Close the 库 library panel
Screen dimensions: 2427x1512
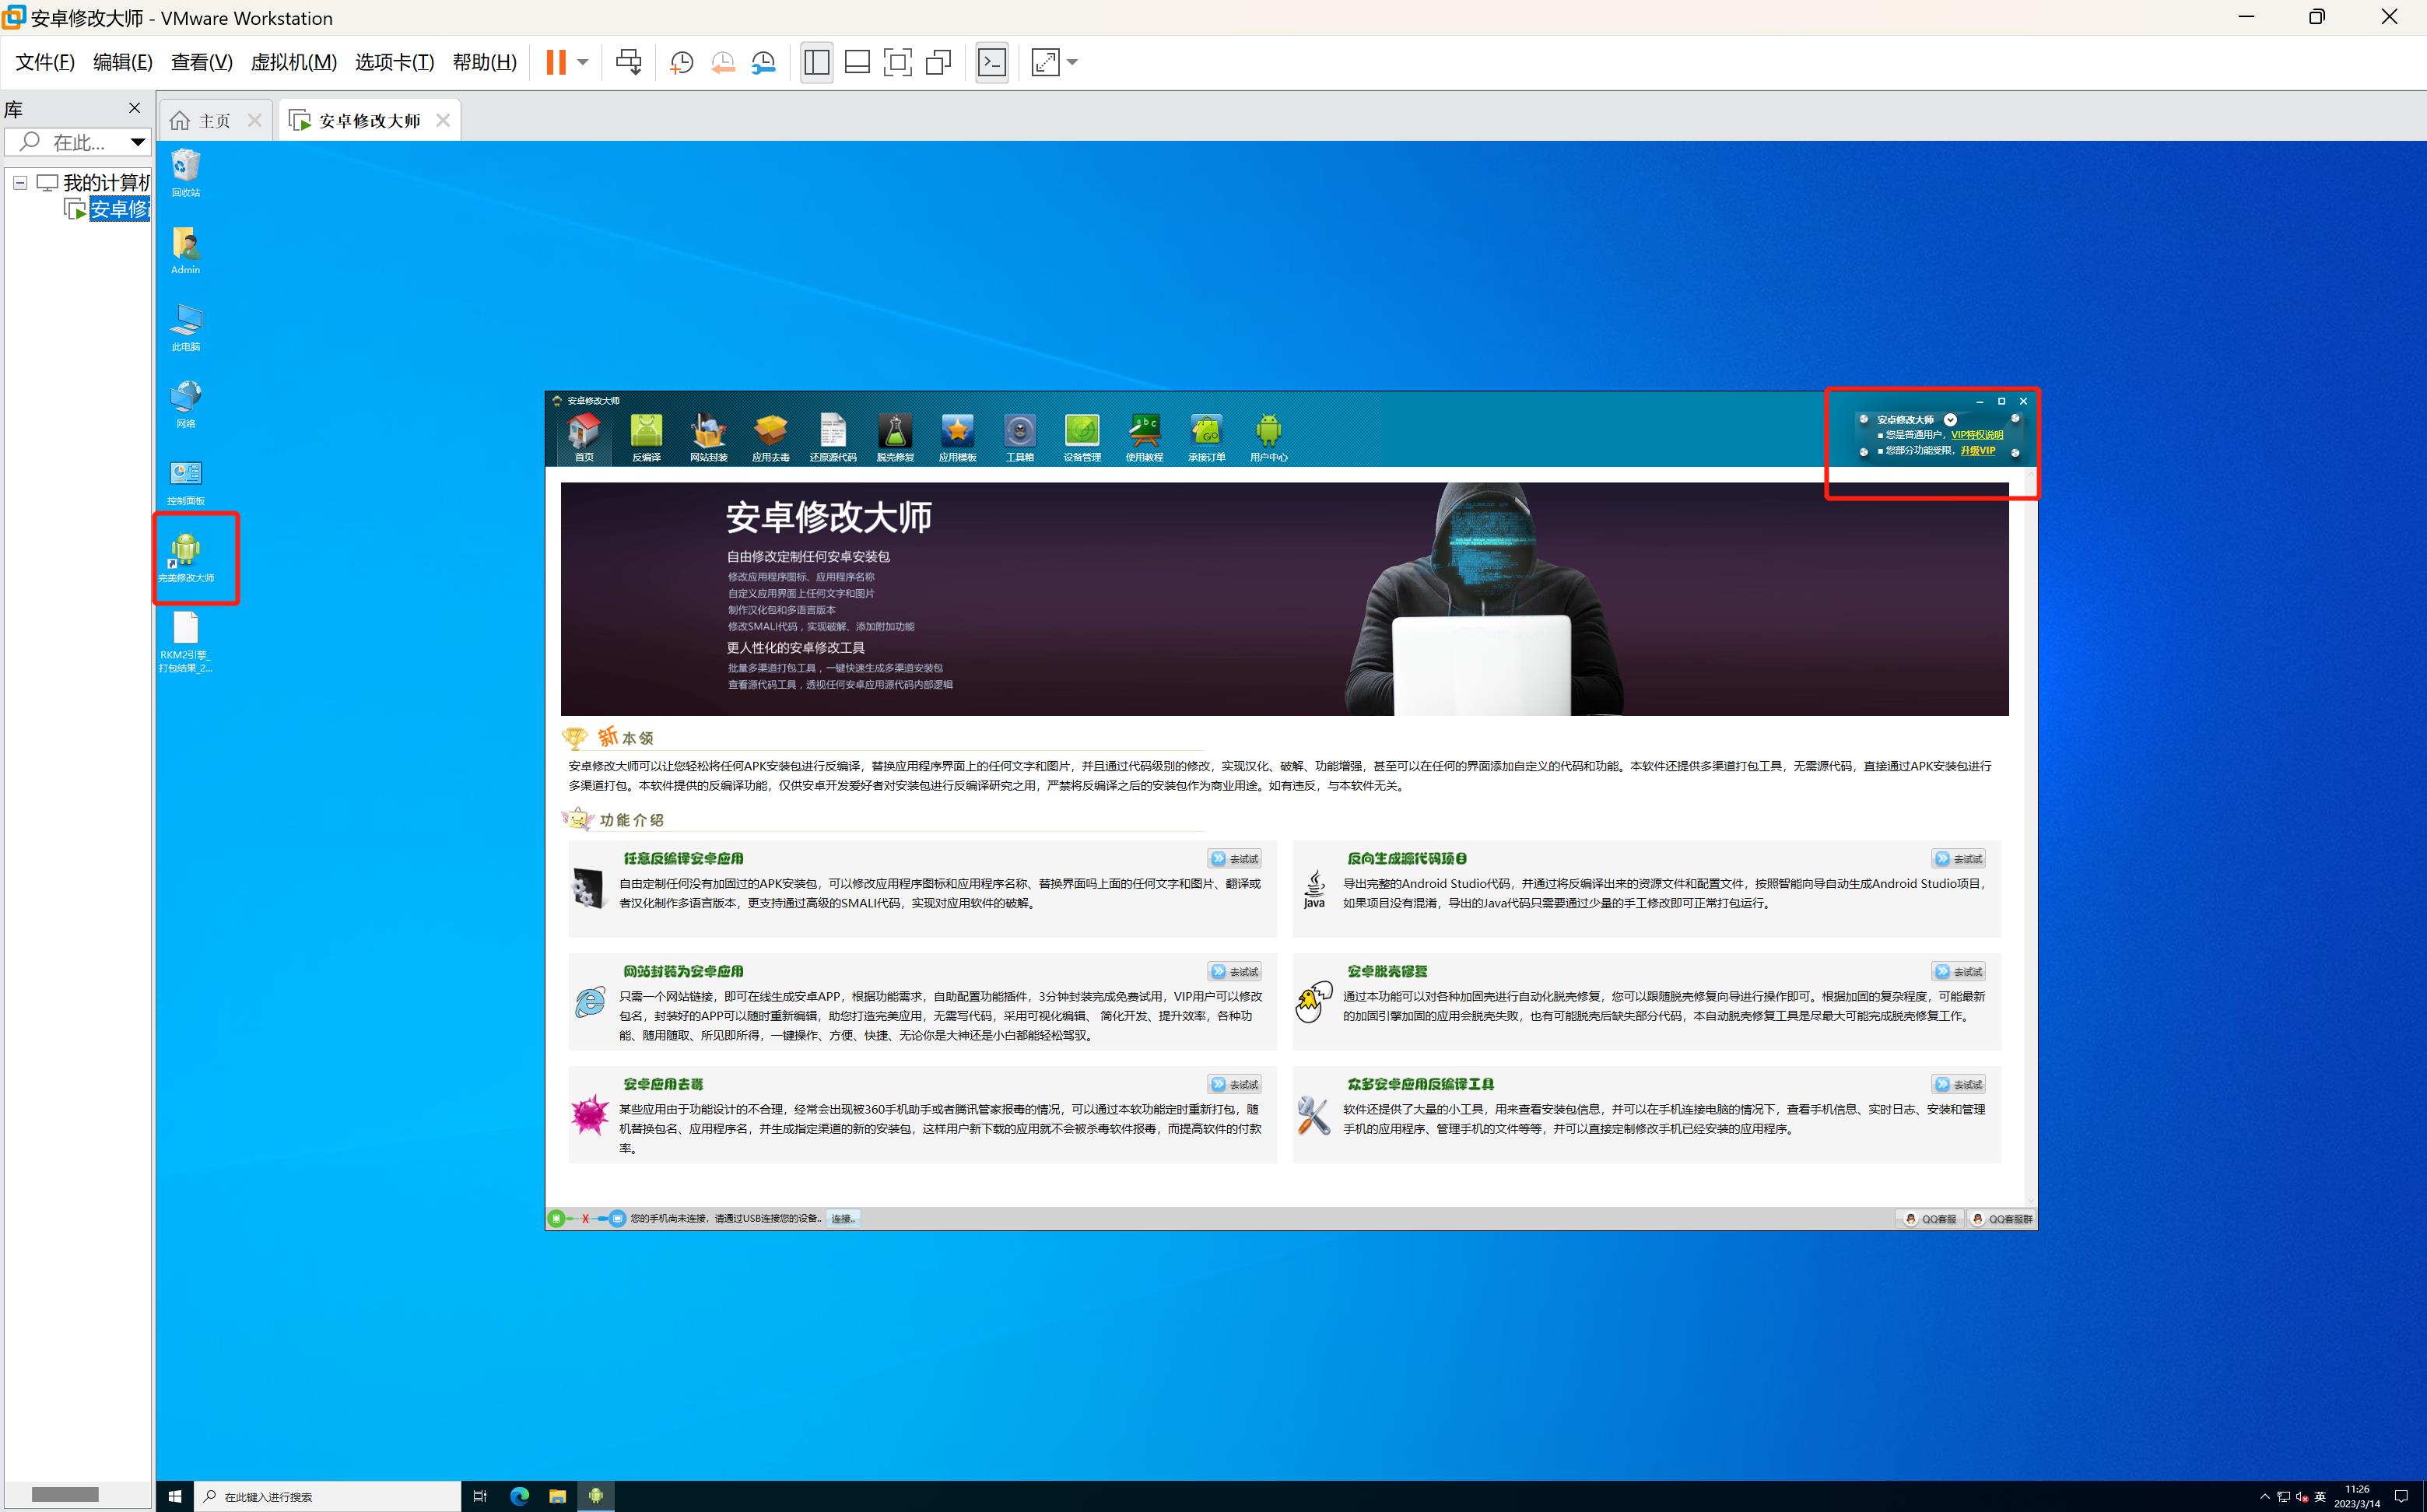(x=135, y=108)
